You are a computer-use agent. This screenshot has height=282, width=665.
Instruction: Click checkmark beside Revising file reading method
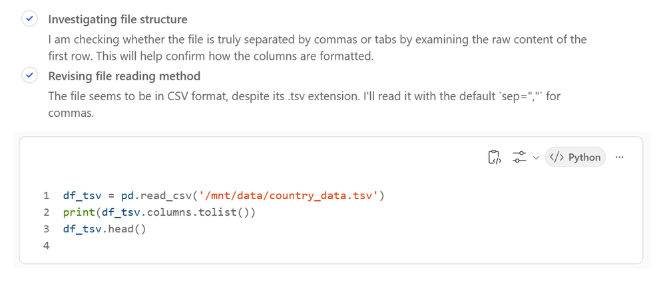click(29, 76)
